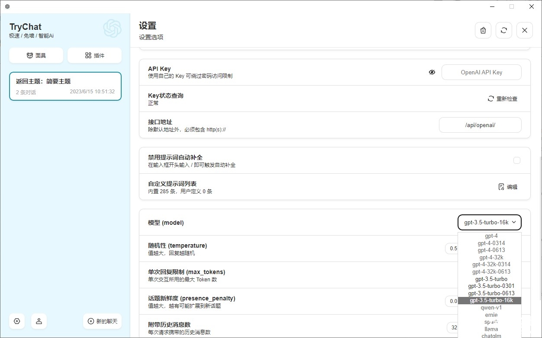Screen dimensions: 542x338
Task: Click the 随机性 (temperature) label
Action: [x=177, y=246]
